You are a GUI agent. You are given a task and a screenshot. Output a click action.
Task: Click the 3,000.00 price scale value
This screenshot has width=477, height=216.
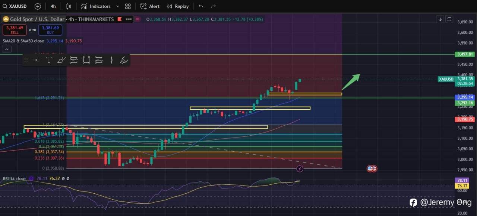coord(465,159)
